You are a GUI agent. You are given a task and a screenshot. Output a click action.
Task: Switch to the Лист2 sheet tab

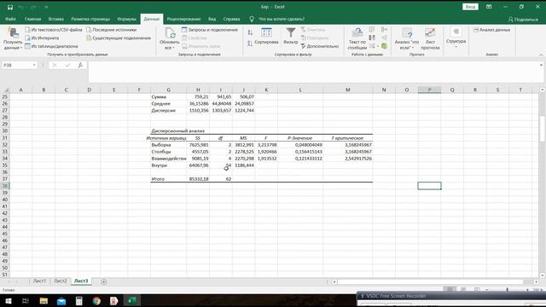[x=61, y=281]
